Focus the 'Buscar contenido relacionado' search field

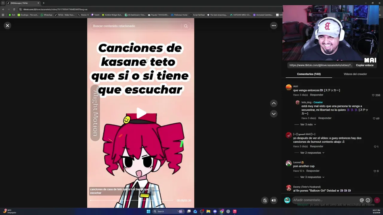136,26
